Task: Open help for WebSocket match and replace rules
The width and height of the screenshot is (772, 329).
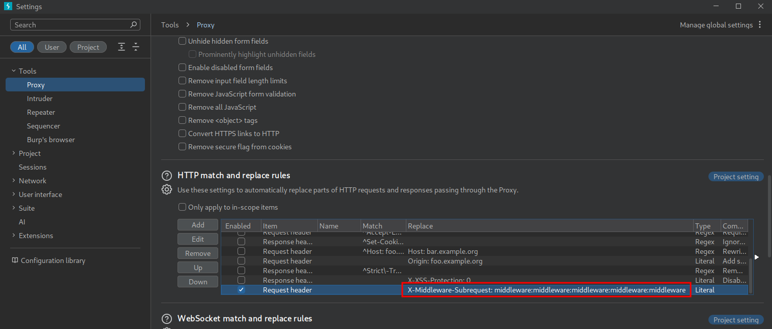Action: 166,319
